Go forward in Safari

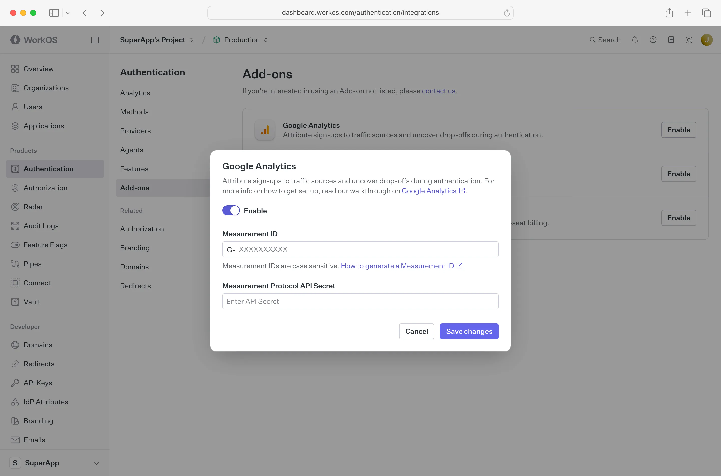102,13
